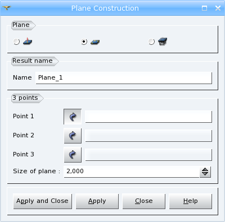225x222 pixels.
Task: Click the Size of plane value field
Action: 132,172
